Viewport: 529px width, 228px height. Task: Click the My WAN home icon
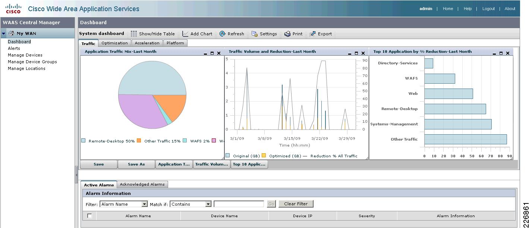(12, 33)
